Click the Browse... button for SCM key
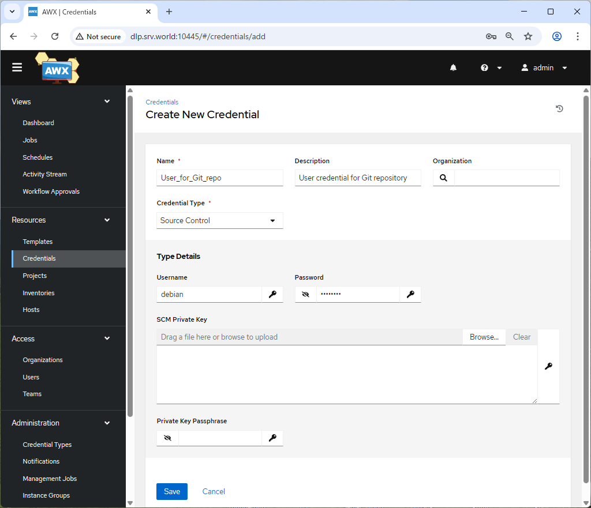This screenshot has width=591, height=508. (484, 337)
